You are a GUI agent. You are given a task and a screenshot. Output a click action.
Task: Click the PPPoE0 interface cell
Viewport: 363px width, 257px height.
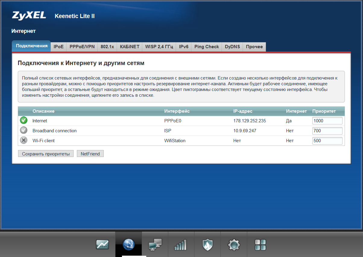pyautogui.click(x=173, y=121)
